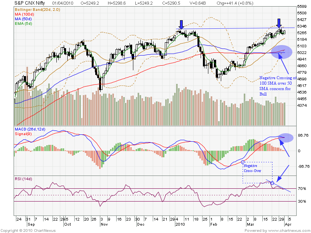The width and height of the screenshot is (311, 233).
Task: Click the Nov month label
Action: [104, 224]
